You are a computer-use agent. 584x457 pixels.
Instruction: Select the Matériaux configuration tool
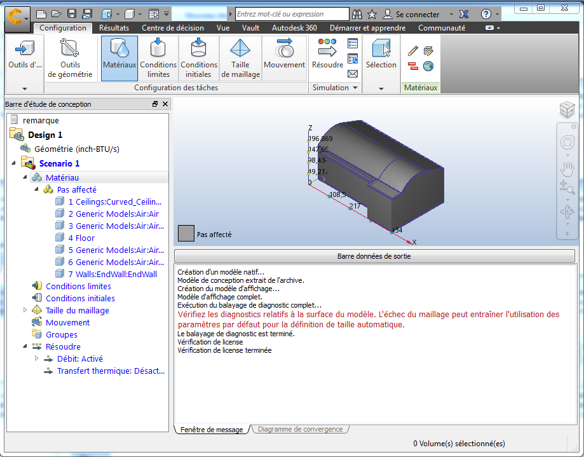coord(119,57)
